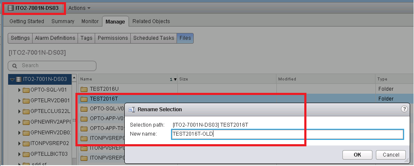Click the OPTO-SQL-V01 folder icon in tree
The width and height of the screenshot is (414, 166).
[26, 91]
